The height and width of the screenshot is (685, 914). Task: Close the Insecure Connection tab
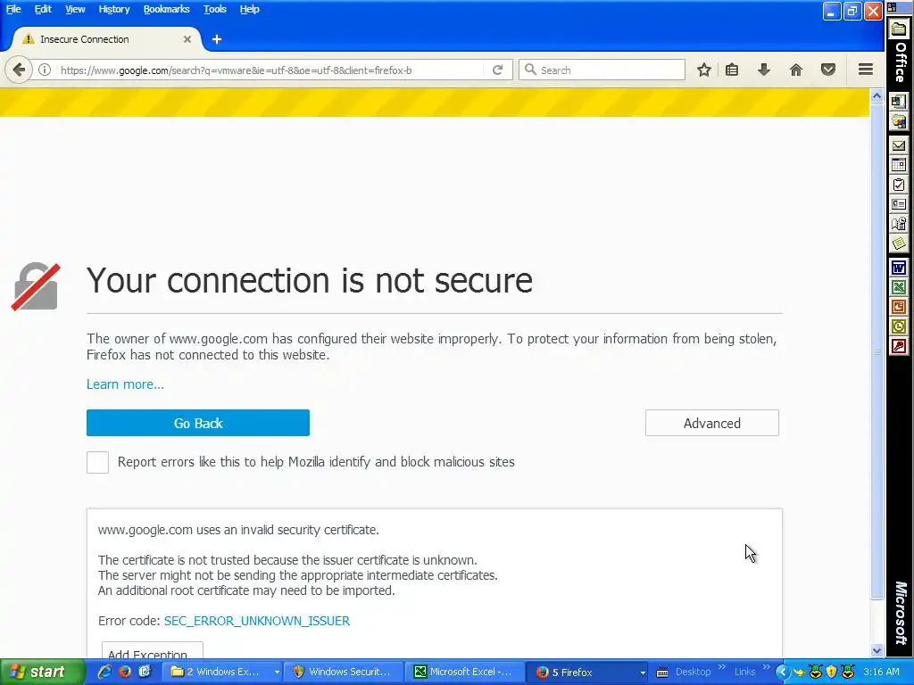(187, 39)
